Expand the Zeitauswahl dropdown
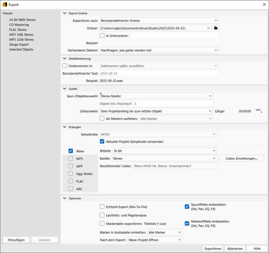The width and height of the screenshot is (269, 253). coord(156,111)
